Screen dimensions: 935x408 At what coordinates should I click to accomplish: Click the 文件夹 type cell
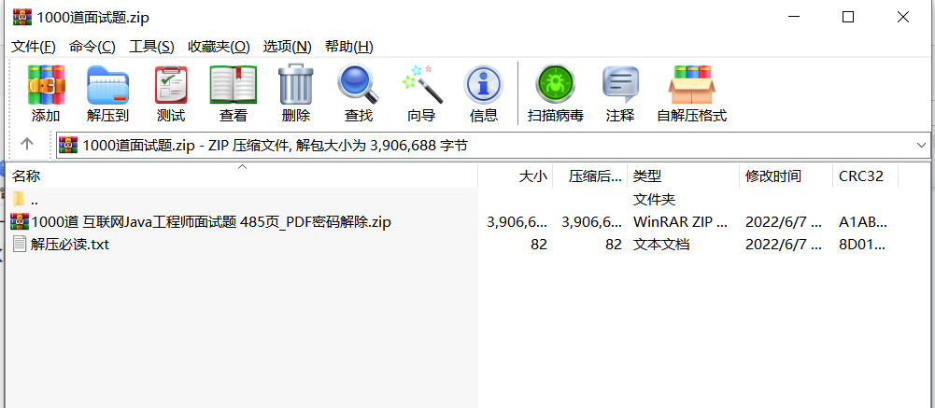point(654,199)
